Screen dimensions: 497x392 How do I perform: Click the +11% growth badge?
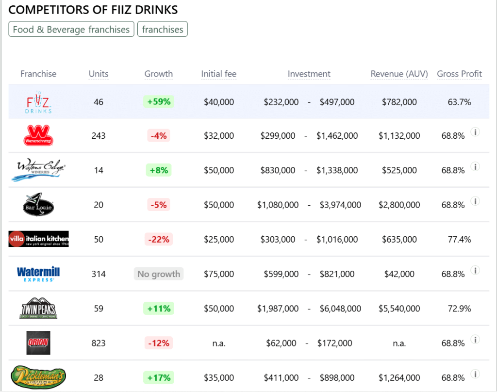159,309
